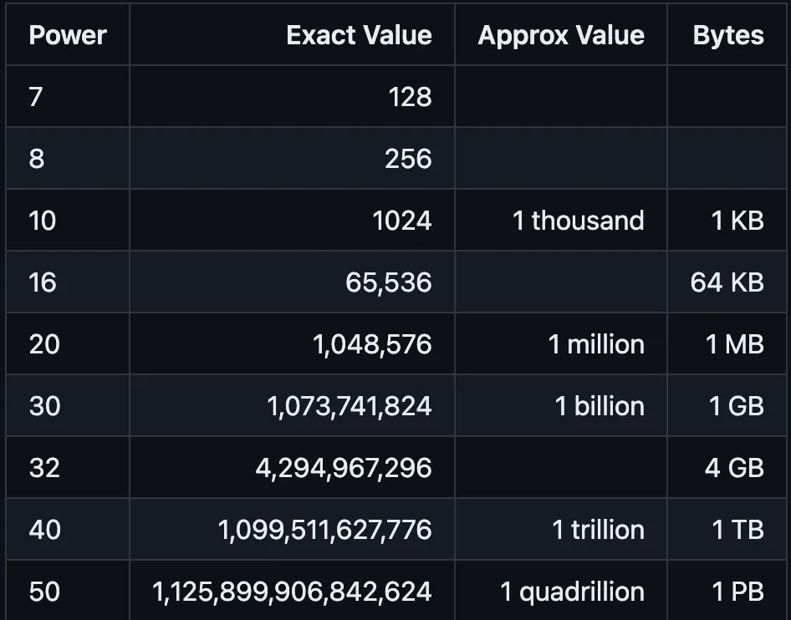Screen dimensions: 791x620
Task: Click the Power column header
Action: (x=68, y=35)
